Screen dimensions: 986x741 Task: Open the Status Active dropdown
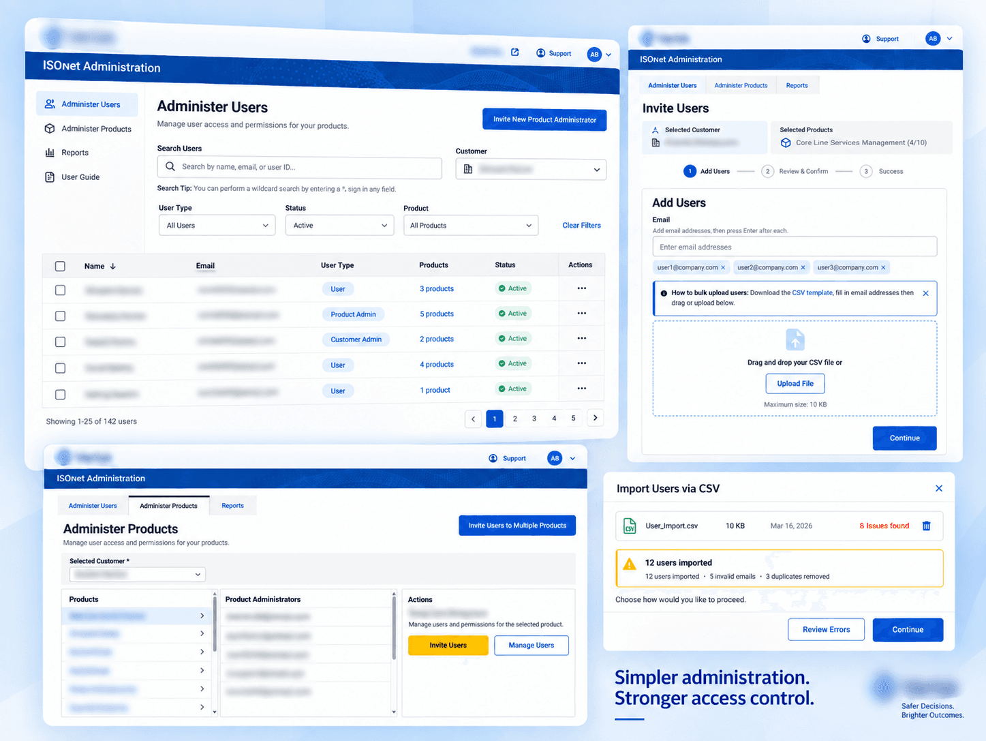tap(339, 226)
